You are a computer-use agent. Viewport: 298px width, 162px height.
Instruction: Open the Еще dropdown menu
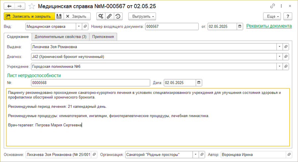click(x=272, y=16)
